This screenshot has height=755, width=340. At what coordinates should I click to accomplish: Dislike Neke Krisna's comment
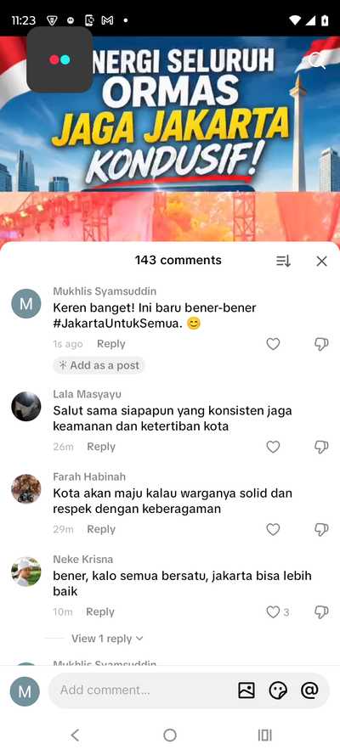click(x=321, y=612)
